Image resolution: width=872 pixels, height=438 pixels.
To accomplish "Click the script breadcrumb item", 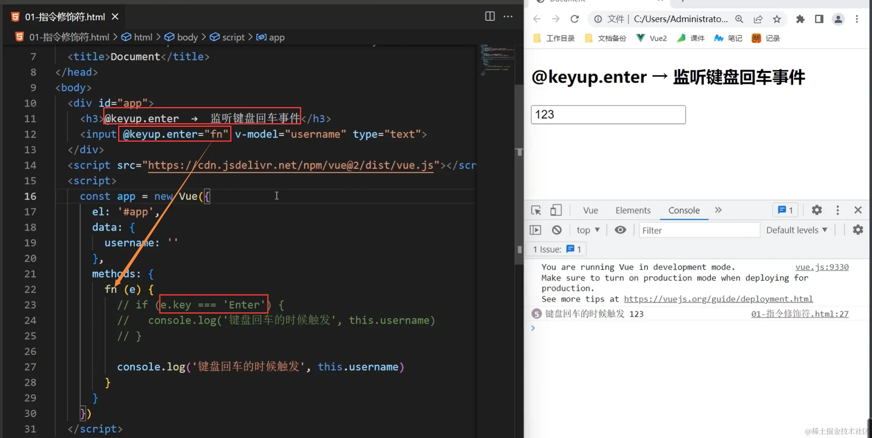I will 227,37.
